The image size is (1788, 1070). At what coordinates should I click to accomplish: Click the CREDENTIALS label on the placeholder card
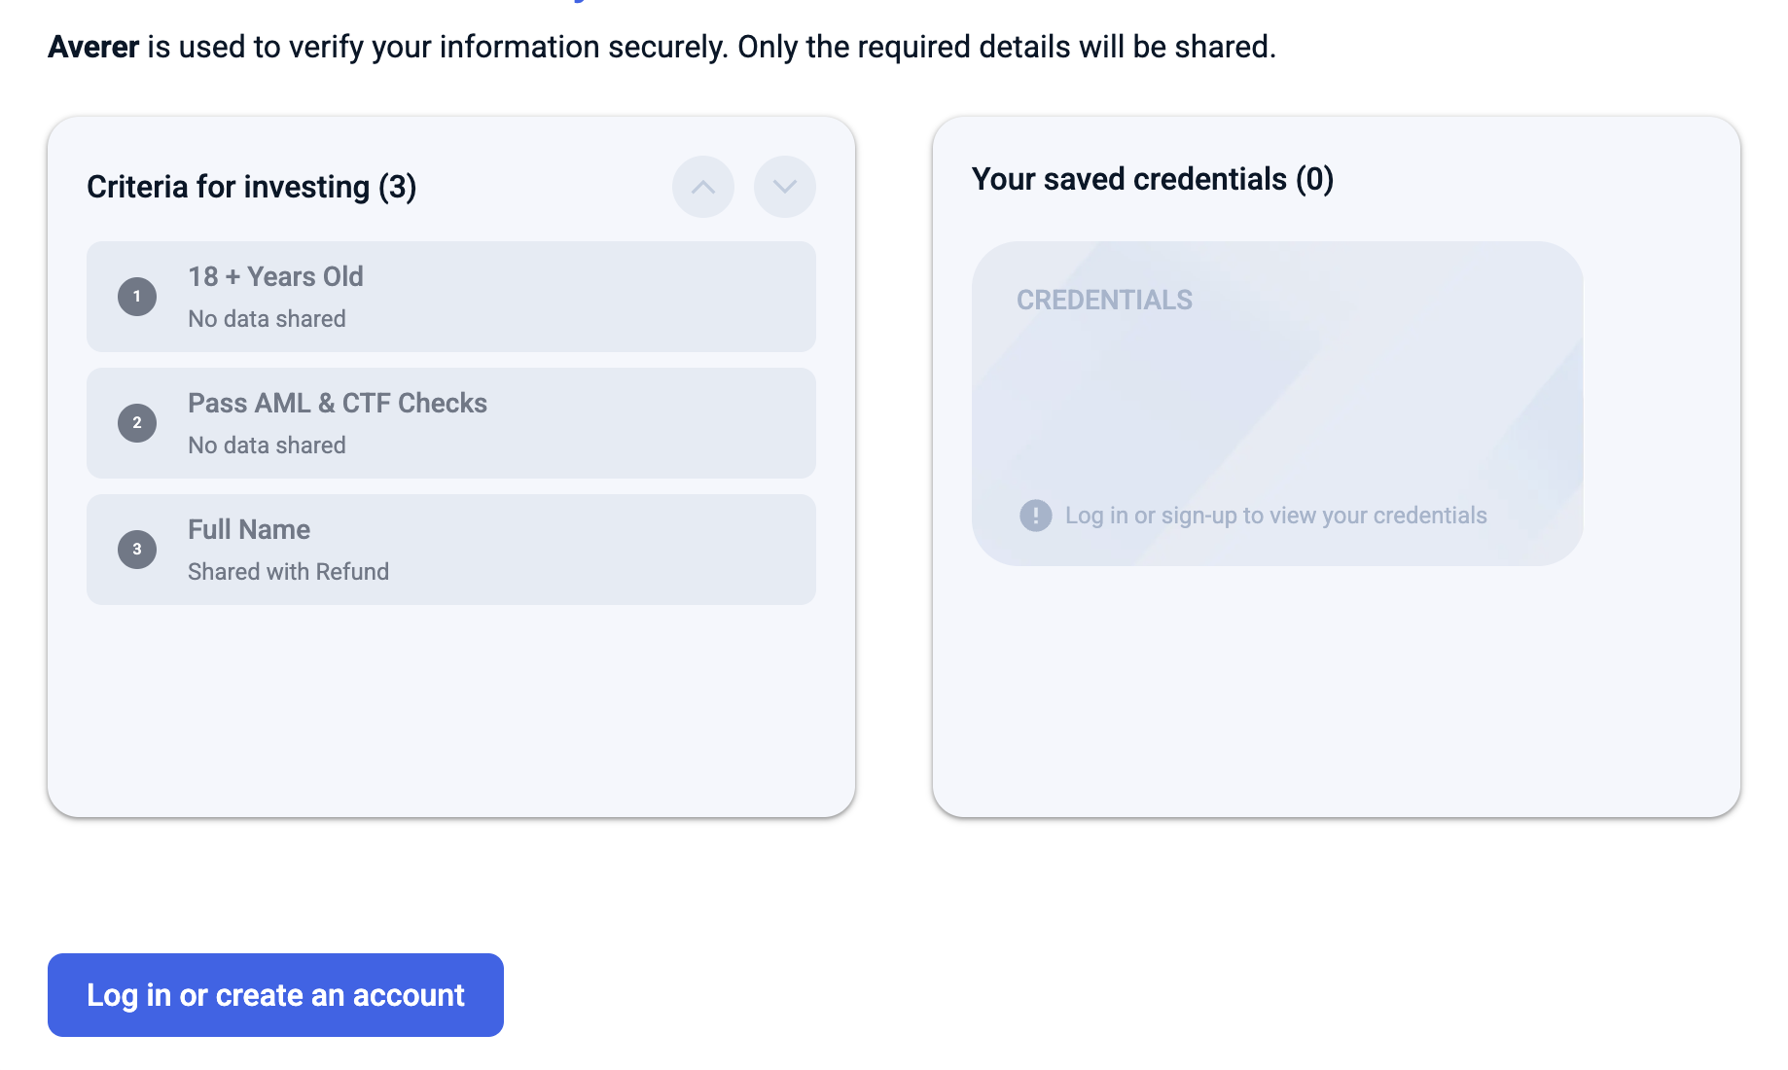[1104, 300]
